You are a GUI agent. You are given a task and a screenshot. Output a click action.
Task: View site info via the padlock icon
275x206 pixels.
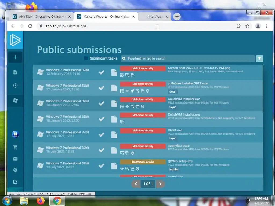[41, 26]
